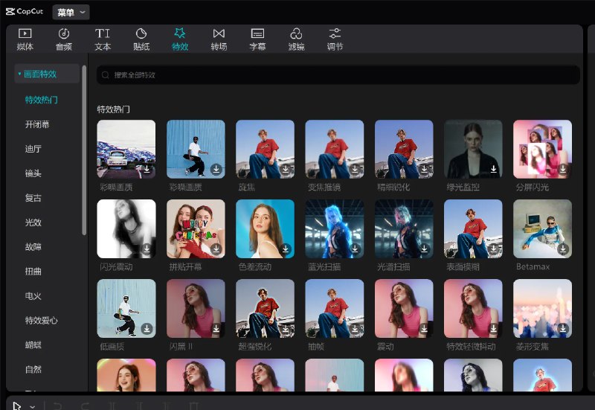Select the 蓝光扫描 effect thumbnail
Image resolution: width=595 pixels, height=410 pixels.
tap(334, 228)
